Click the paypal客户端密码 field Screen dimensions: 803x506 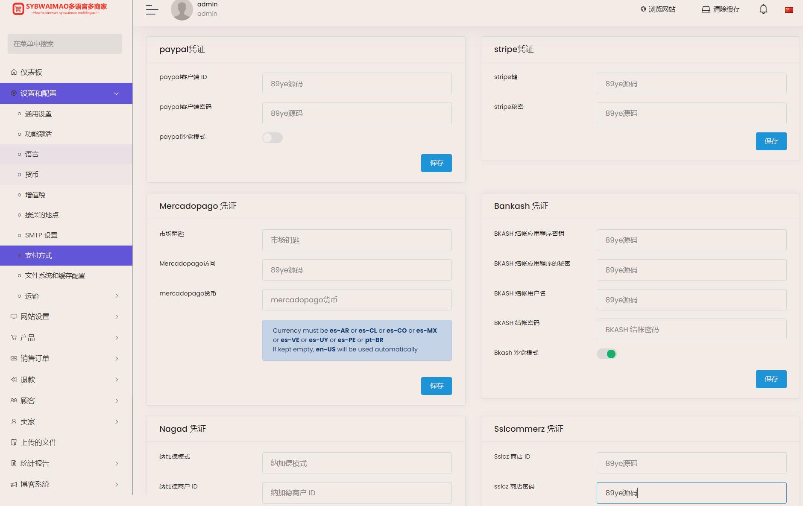[x=357, y=113]
